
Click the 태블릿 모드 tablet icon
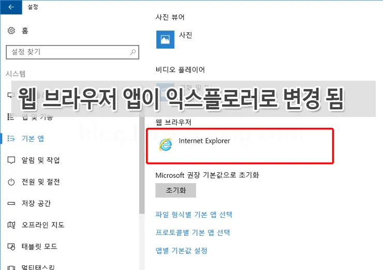pyautogui.click(x=11, y=247)
